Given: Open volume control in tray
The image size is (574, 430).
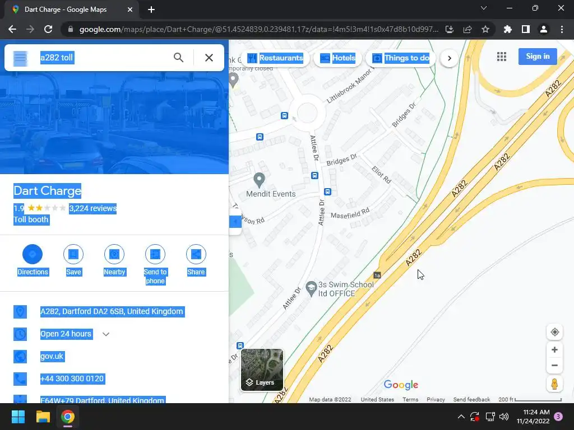Looking at the screenshot, I should pos(504,417).
